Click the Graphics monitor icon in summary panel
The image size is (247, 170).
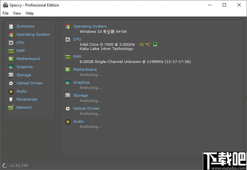point(68,83)
